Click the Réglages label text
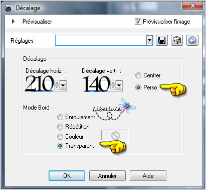 (x=22, y=41)
